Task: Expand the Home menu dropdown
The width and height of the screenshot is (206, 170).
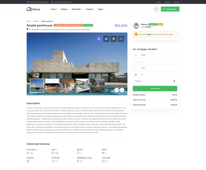Action: [x=54, y=9]
